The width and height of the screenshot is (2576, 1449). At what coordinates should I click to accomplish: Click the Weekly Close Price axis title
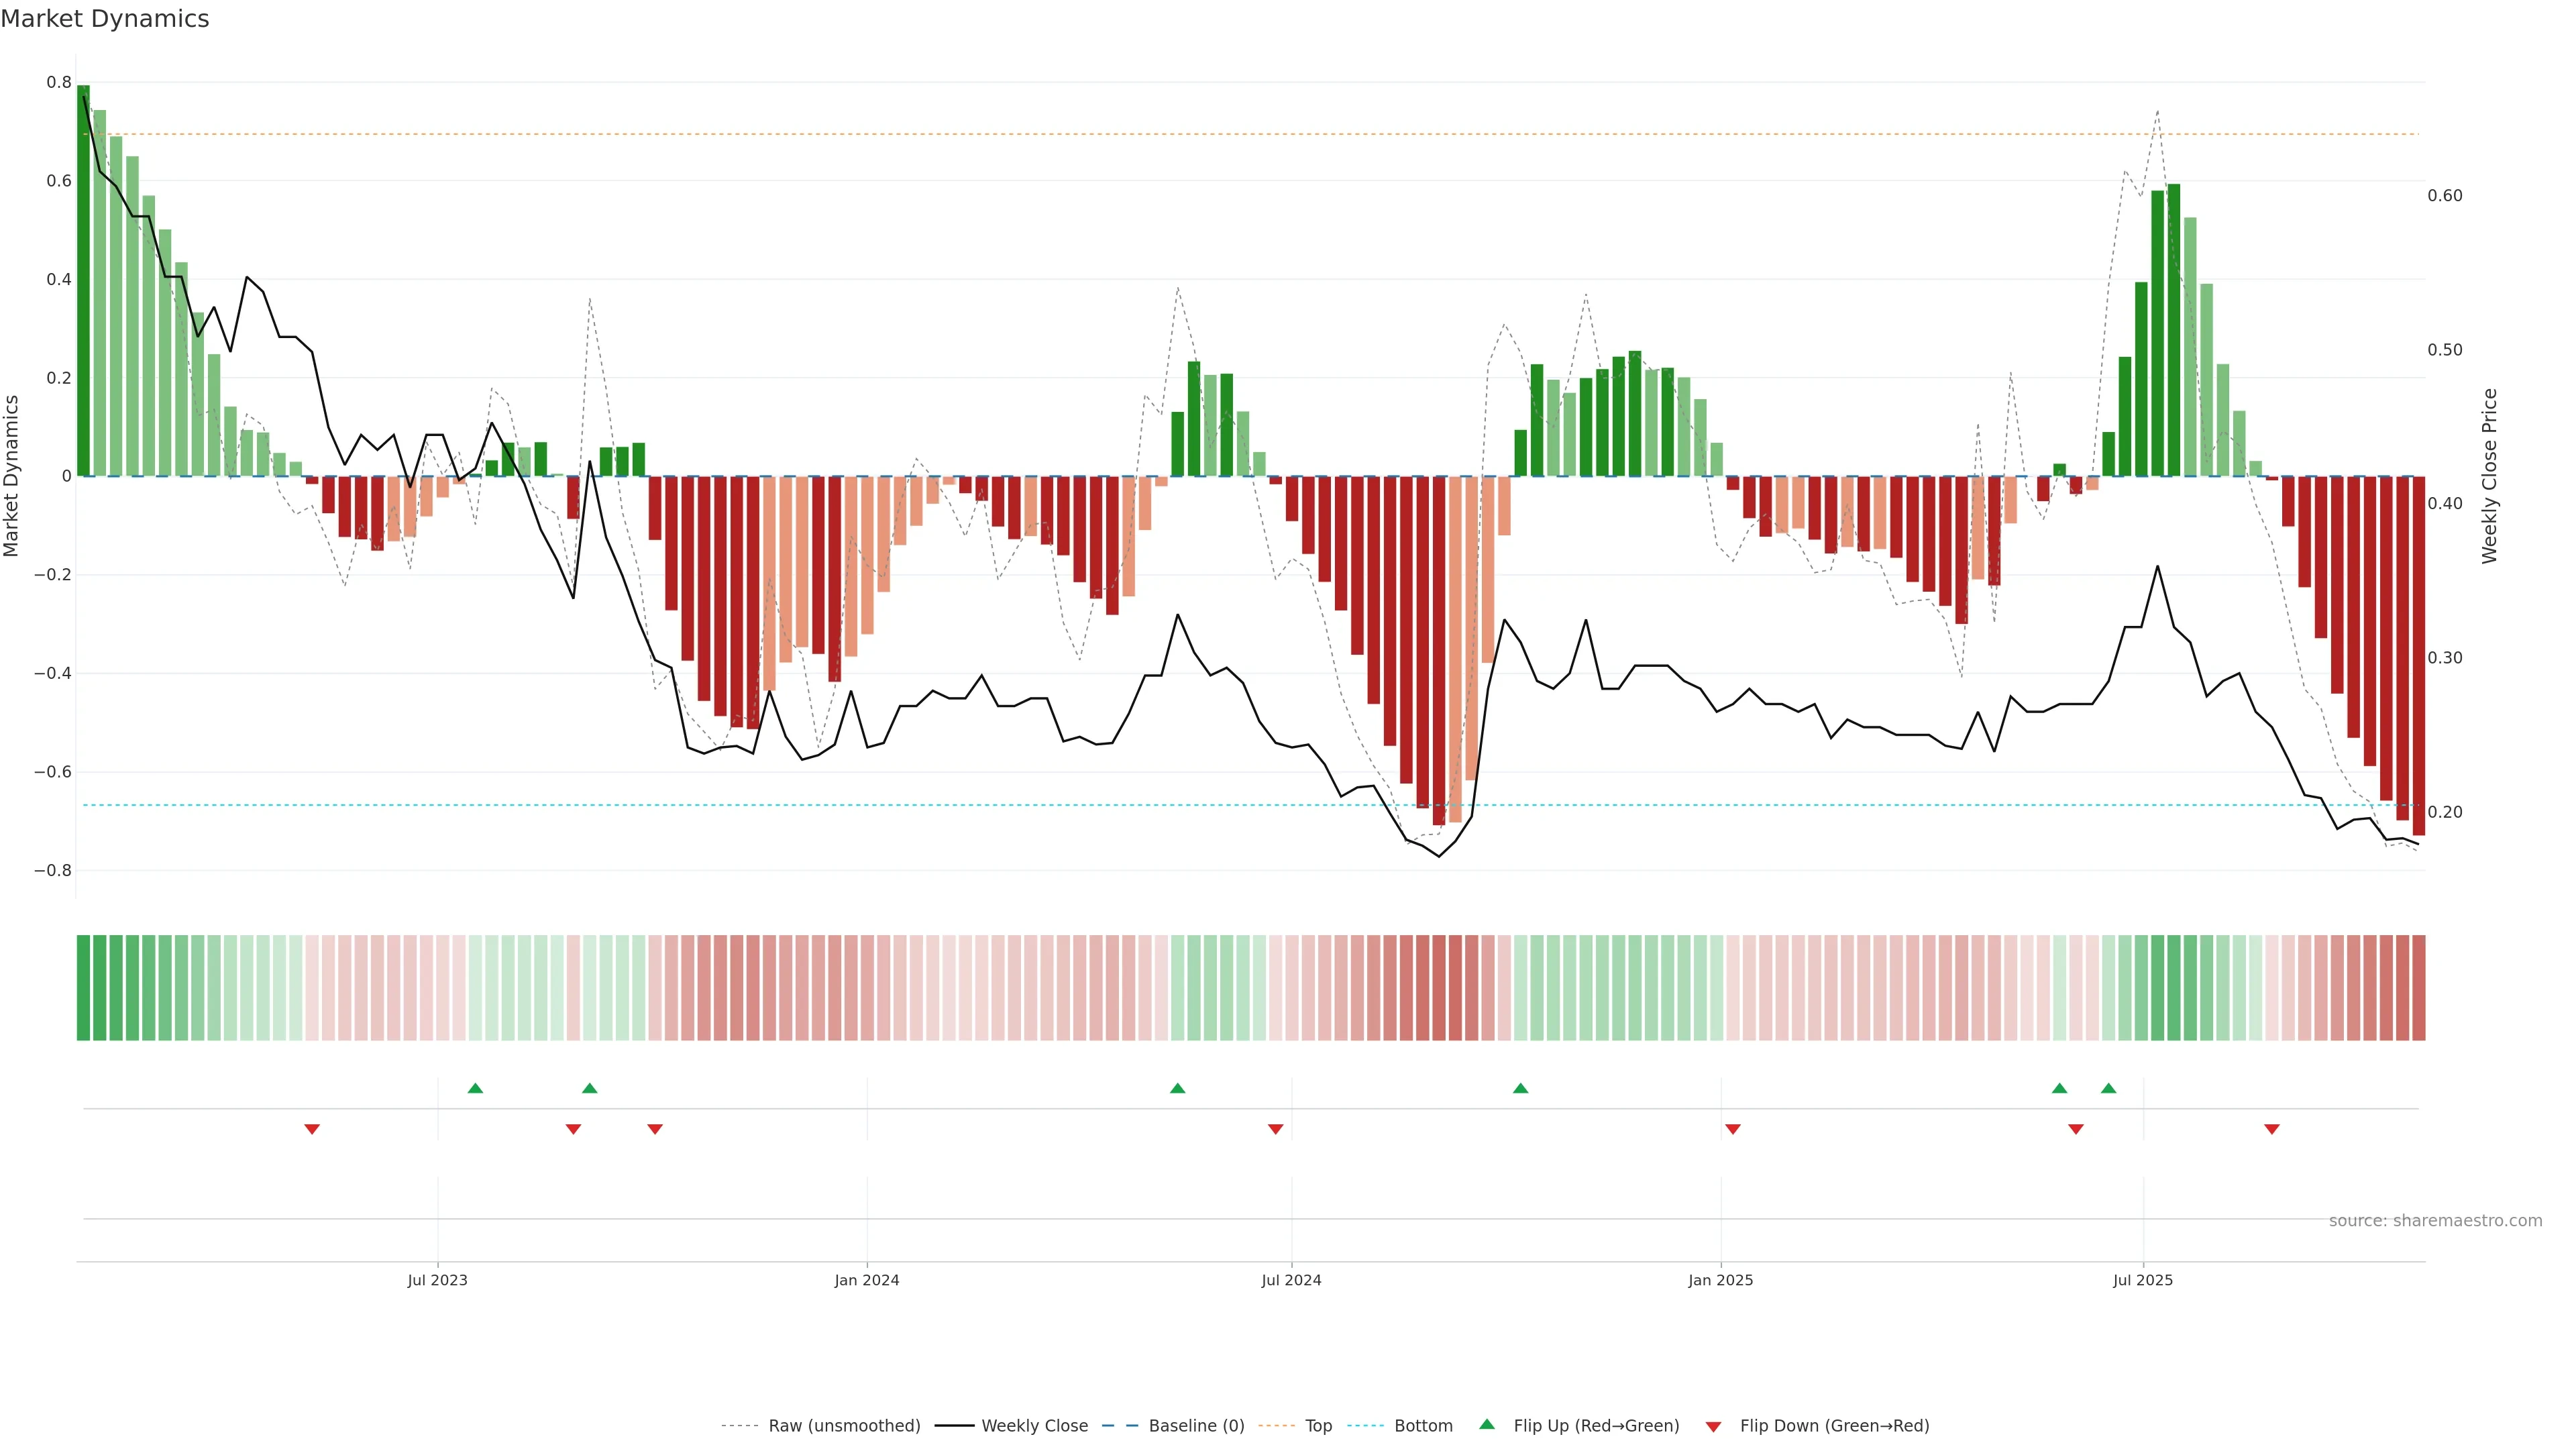(2489, 476)
